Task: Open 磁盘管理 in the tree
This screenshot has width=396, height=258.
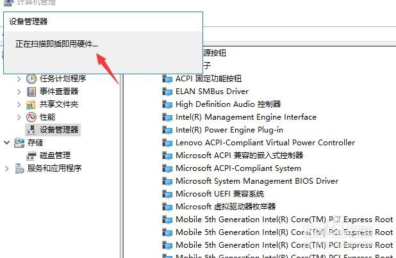Action: (x=55, y=156)
